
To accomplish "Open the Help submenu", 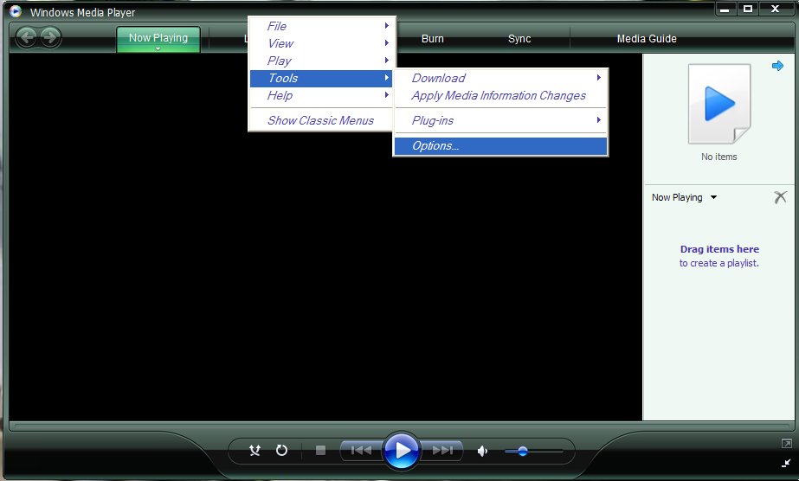I will pyautogui.click(x=321, y=95).
